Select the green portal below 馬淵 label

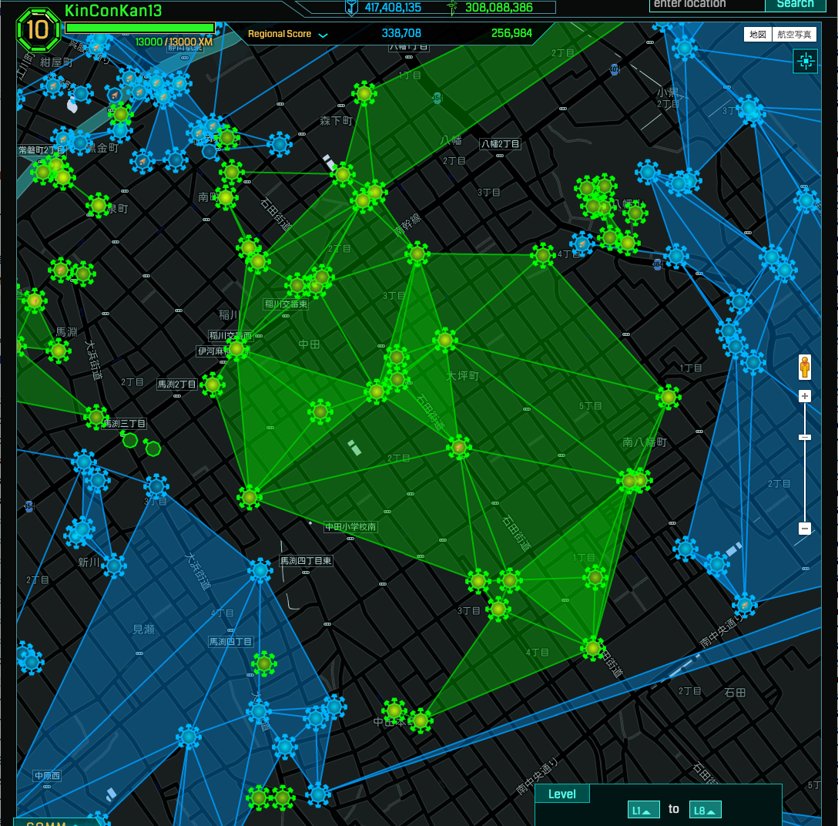(x=59, y=351)
